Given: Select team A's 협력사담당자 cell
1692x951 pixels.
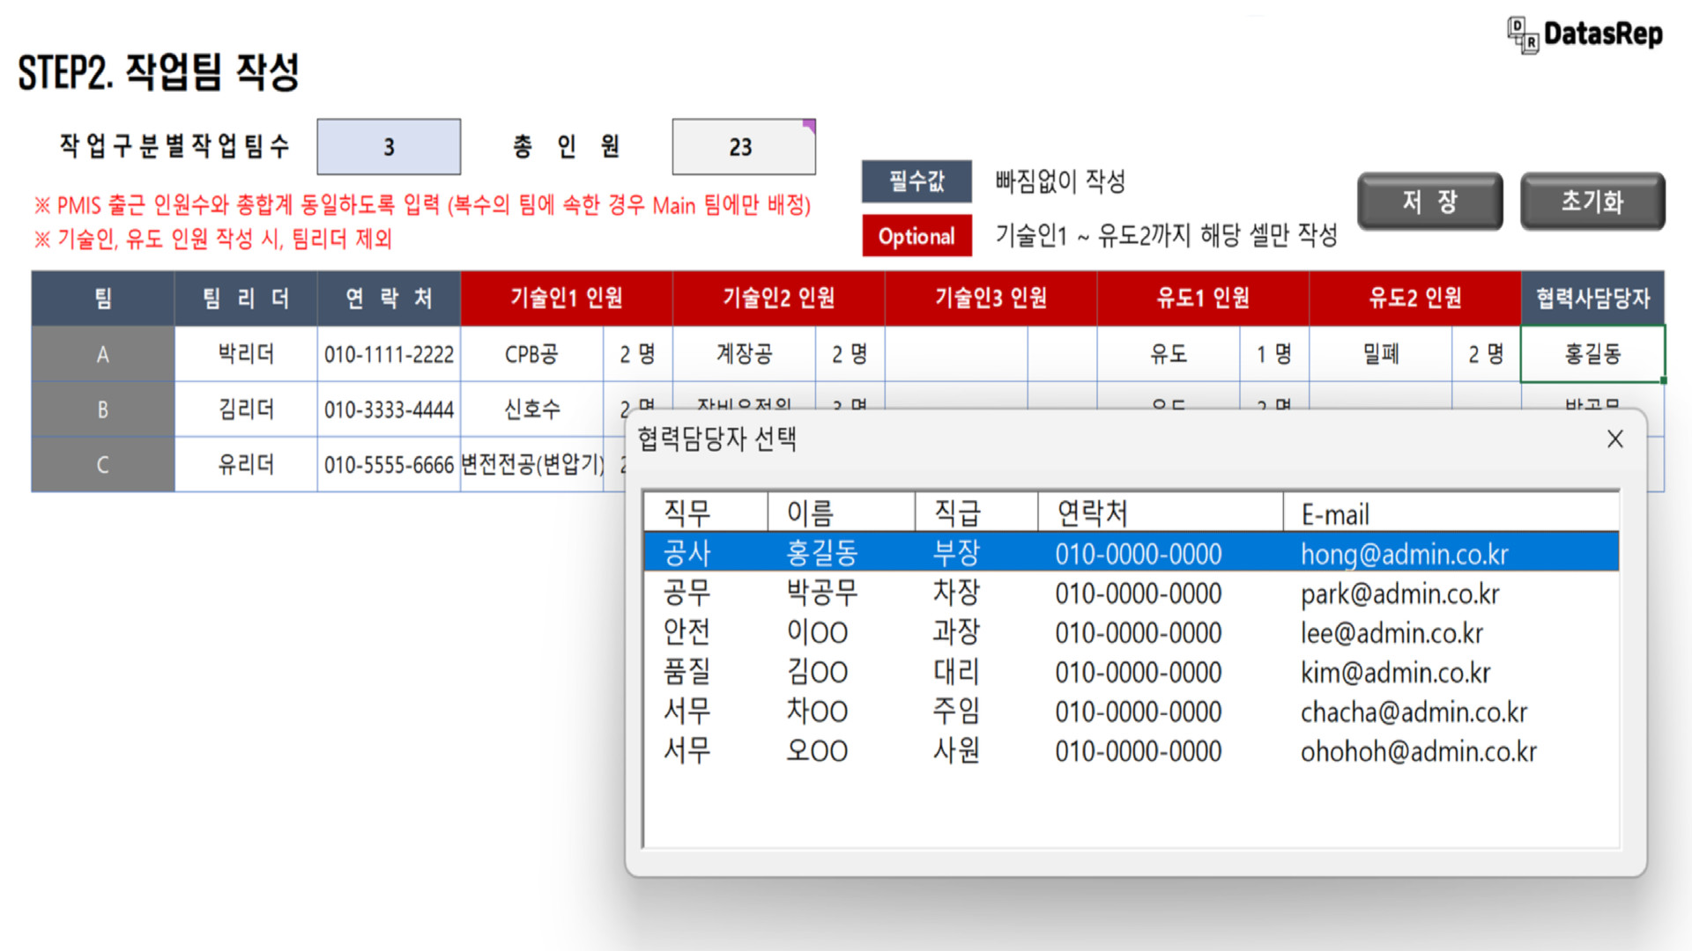Looking at the screenshot, I should point(1591,354).
